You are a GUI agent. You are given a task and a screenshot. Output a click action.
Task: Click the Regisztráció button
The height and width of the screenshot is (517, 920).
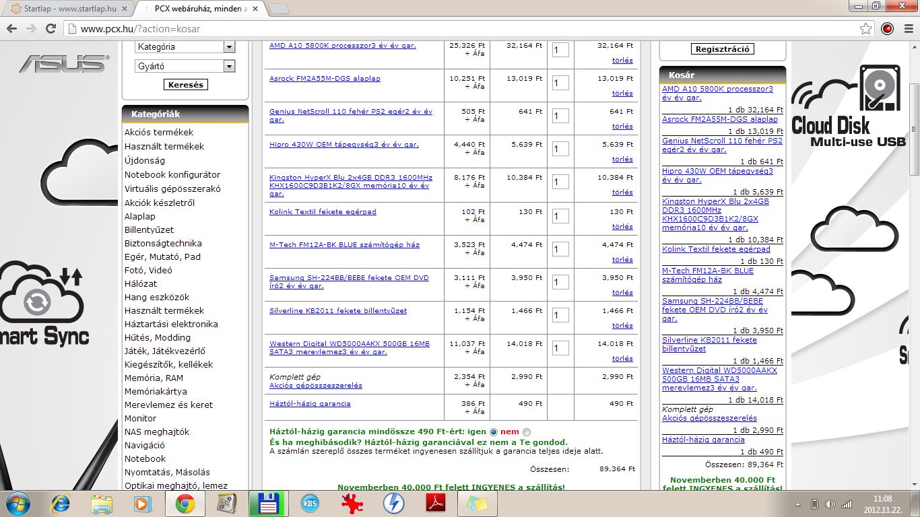722,49
